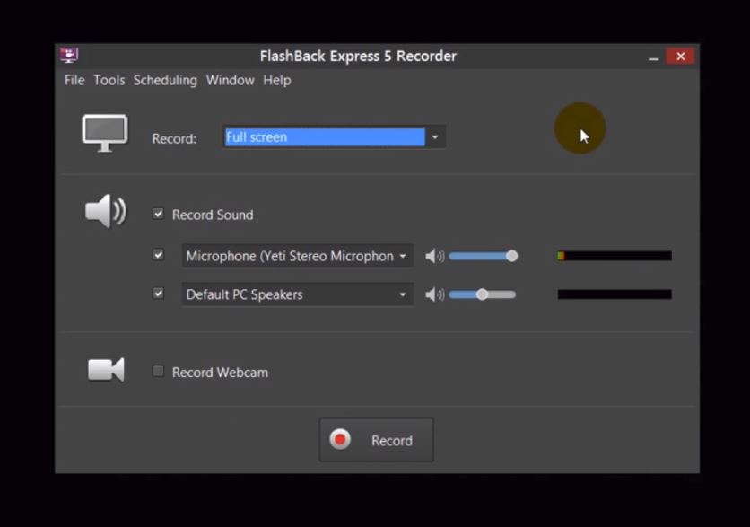Viewport: 750px width, 527px height.
Task: Open the Record mode dropdown arrow
Action: (x=435, y=137)
